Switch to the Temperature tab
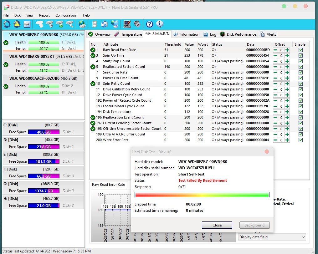Image resolution: width=318 pixels, height=254 pixels. point(128,34)
